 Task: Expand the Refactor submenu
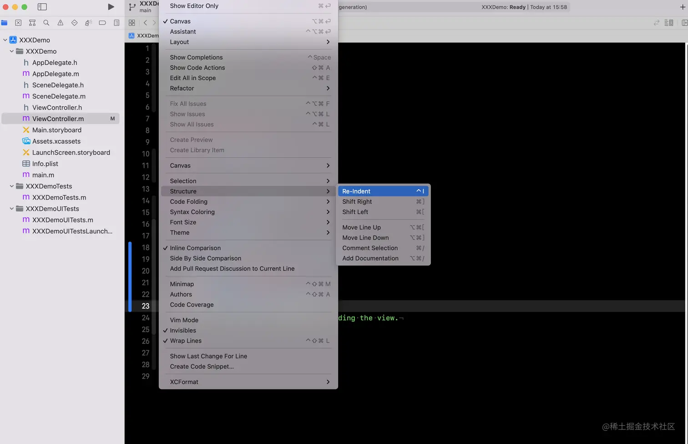[248, 88]
